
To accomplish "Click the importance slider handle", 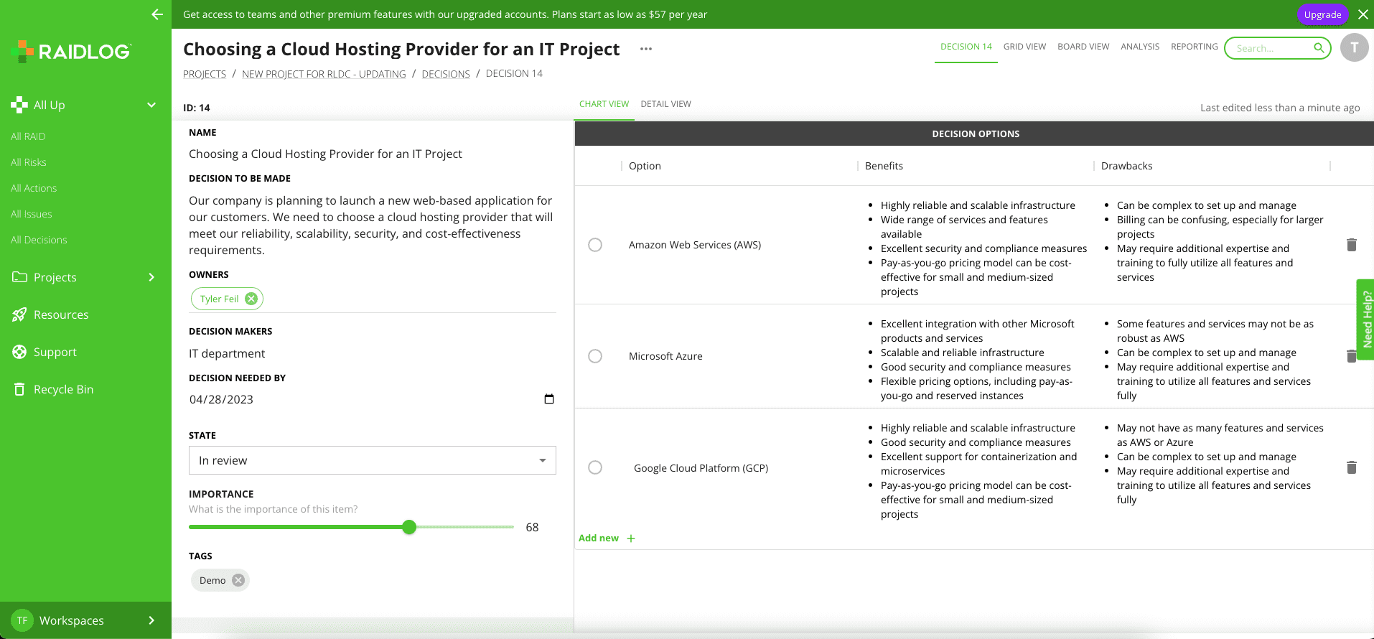I will tap(409, 527).
